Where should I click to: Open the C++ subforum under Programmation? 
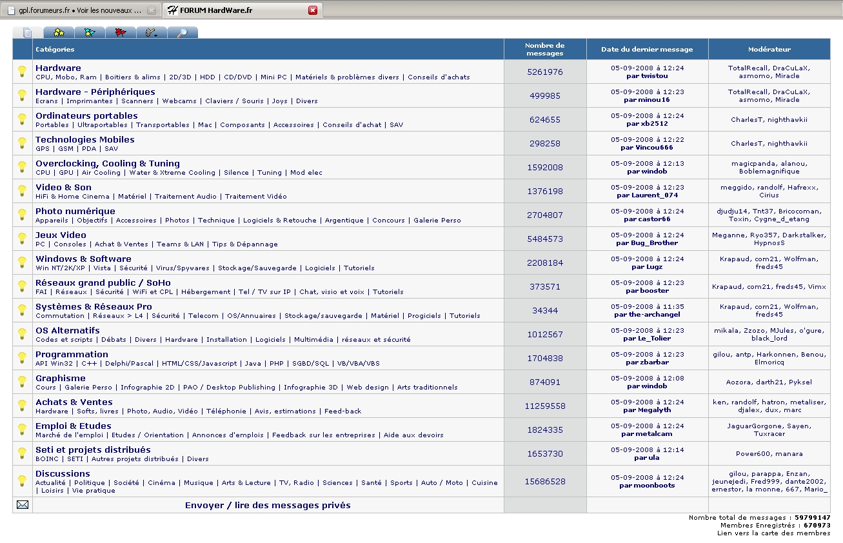[x=89, y=363]
